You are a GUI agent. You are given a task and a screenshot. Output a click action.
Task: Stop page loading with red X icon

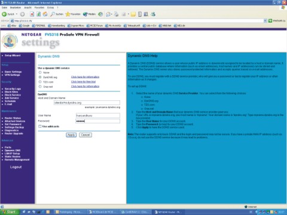(32, 14)
